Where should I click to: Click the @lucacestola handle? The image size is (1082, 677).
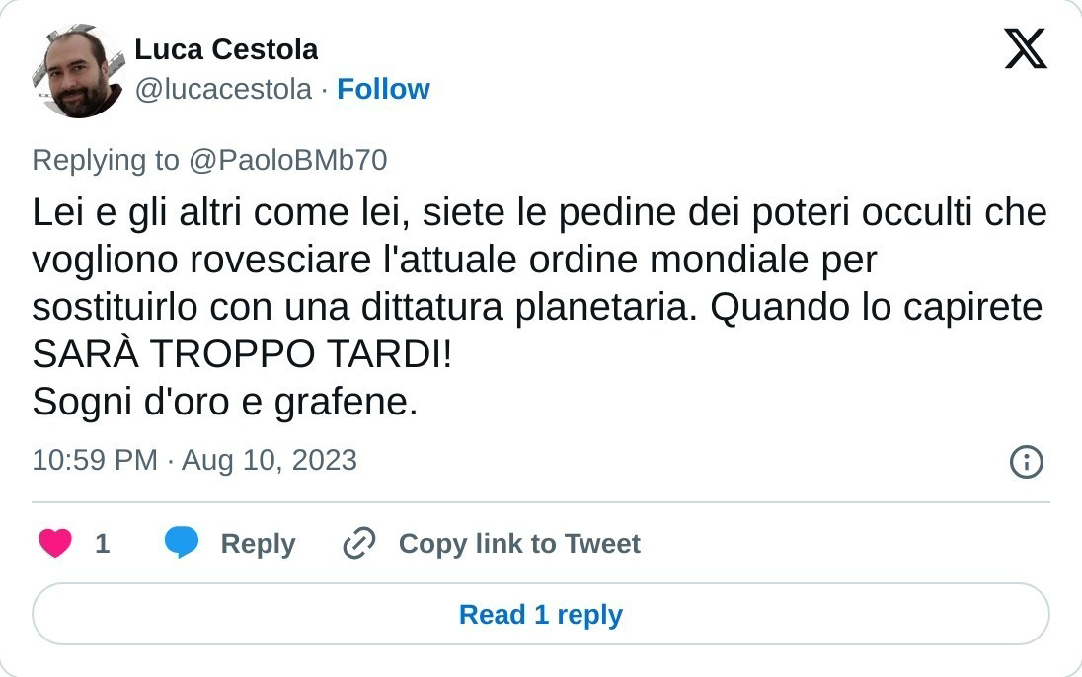click(223, 90)
